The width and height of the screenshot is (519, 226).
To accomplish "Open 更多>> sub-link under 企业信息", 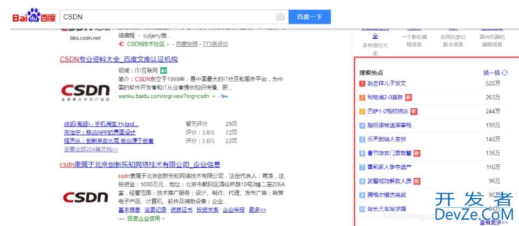I will point(257,210).
